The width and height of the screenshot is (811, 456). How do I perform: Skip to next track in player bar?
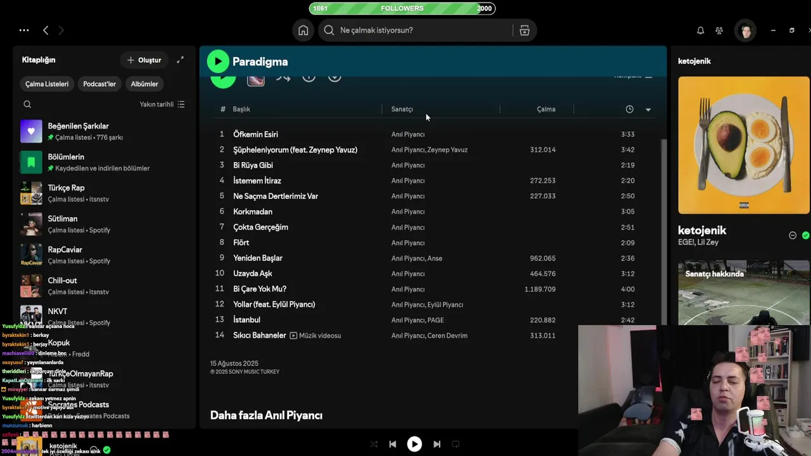pos(437,445)
